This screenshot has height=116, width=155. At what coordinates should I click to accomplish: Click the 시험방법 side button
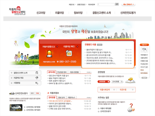click(x=25, y=83)
